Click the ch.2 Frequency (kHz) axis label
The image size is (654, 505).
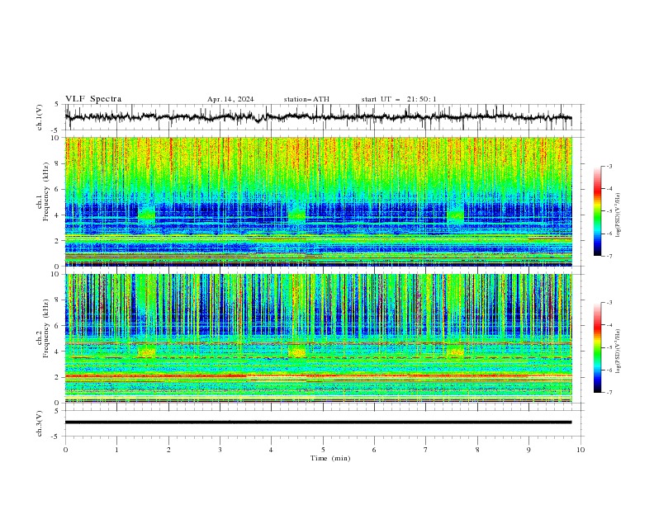43,328
